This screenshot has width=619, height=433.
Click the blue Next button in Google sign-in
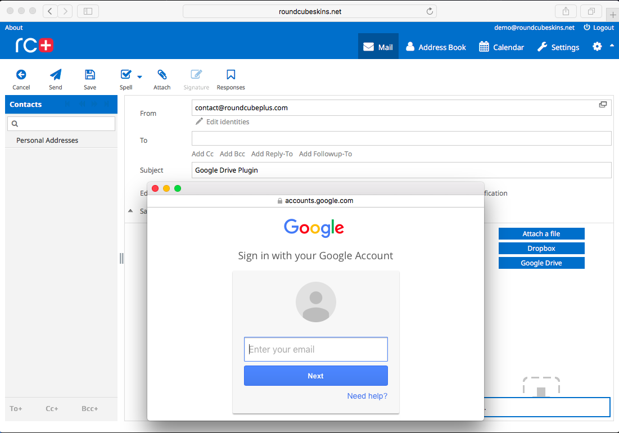tap(316, 376)
